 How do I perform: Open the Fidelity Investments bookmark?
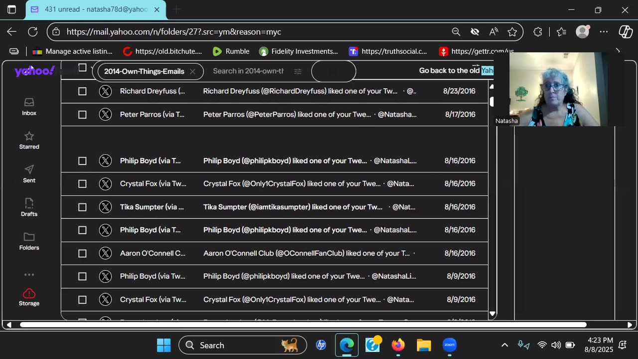299,51
